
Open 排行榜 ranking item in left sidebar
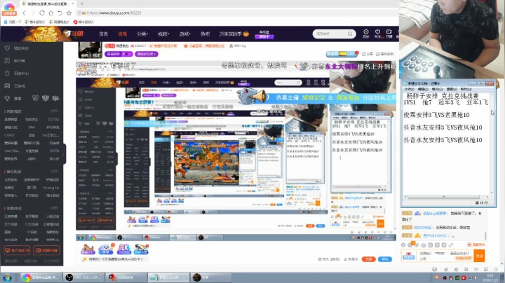tap(15, 61)
